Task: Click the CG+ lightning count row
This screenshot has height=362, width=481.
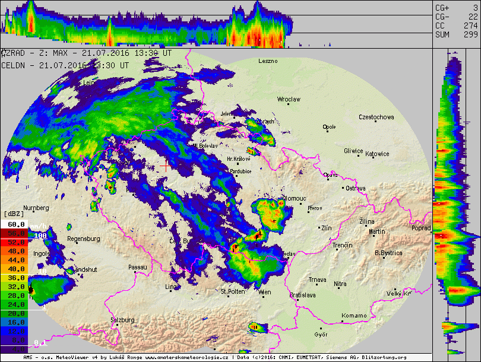Action: [x=456, y=8]
